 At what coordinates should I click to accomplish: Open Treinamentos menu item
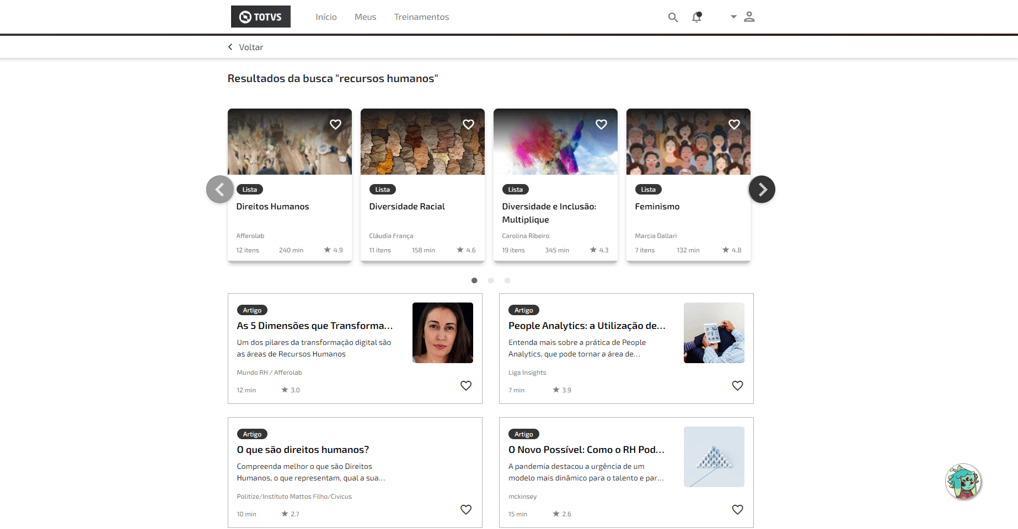[x=421, y=17]
